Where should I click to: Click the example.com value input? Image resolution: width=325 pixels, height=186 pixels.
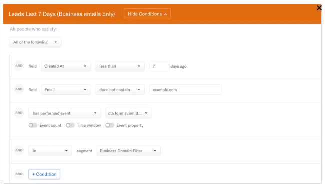tap(185, 90)
